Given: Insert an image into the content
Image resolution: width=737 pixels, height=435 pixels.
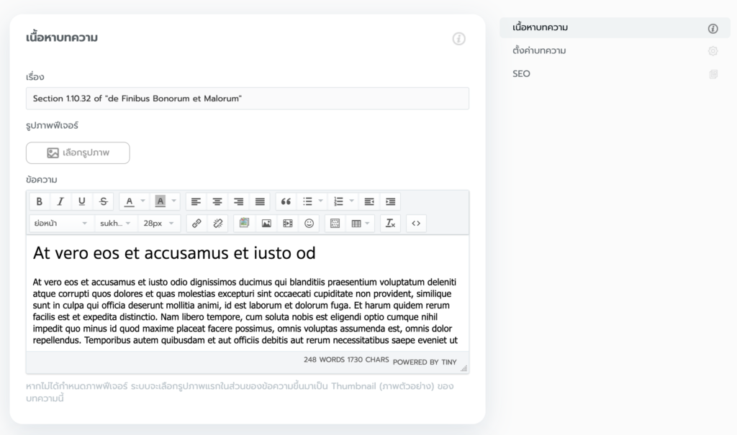Looking at the screenshot, I should pyautogui.click(x=266, y=224).
